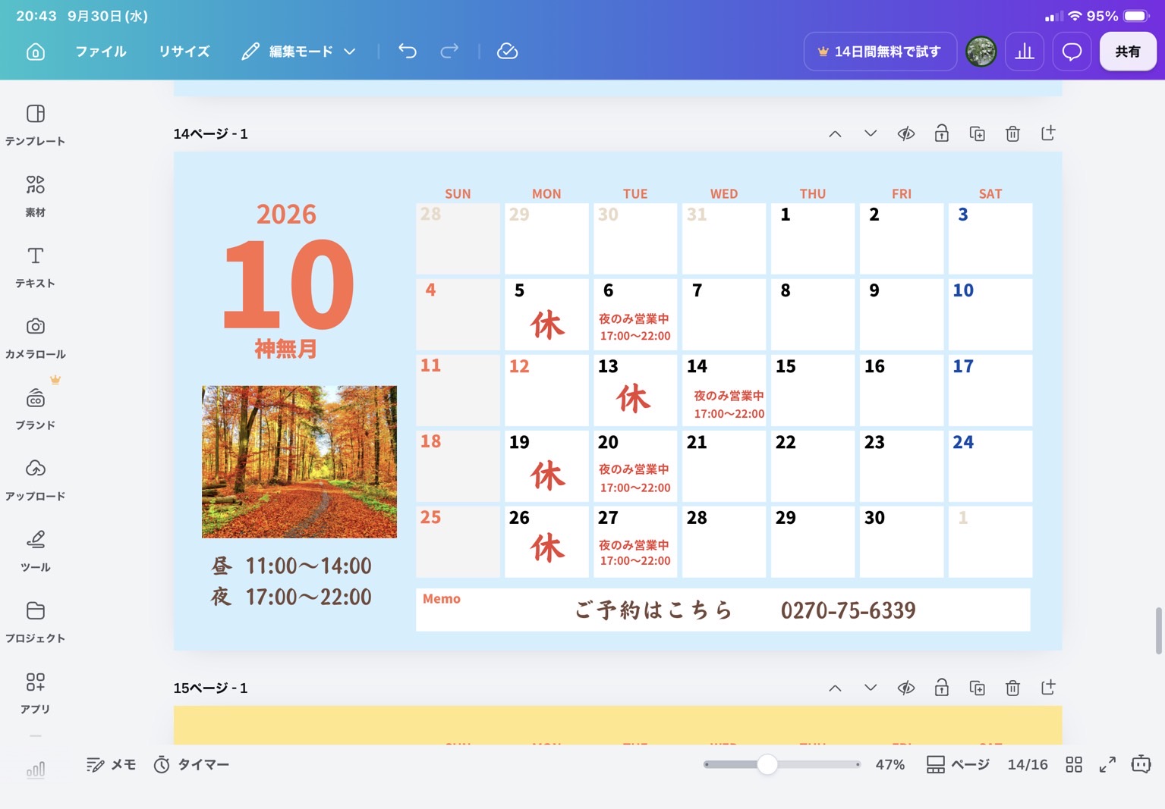Image resolution: width=1165 pixels, height=809 pixels.
Task: Select the テキスト tool
Action: [x=35, y=267]
